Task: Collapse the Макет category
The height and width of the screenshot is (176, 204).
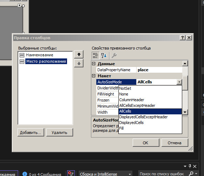Action: 93,76
